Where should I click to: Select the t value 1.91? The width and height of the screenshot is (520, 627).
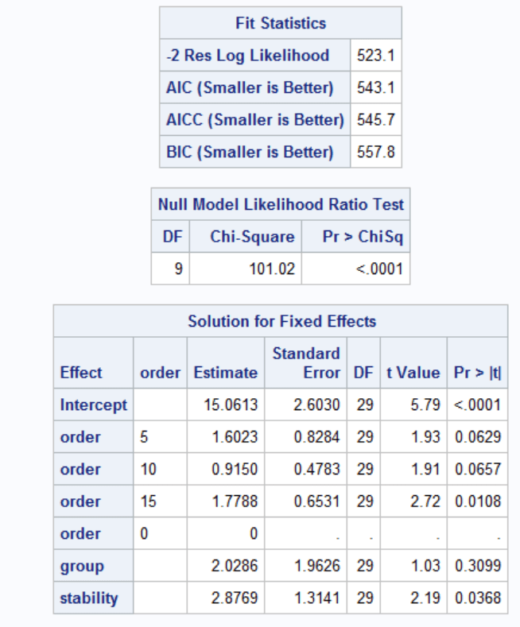(425, 469)
